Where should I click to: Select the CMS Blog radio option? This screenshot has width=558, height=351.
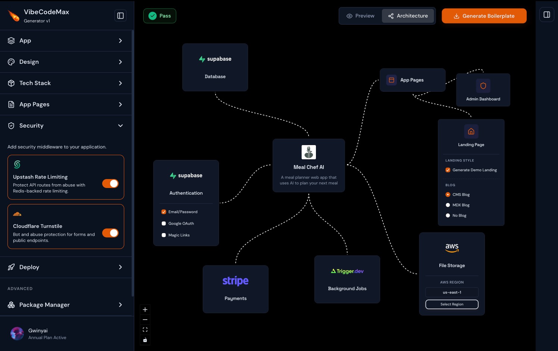point(448,195)
